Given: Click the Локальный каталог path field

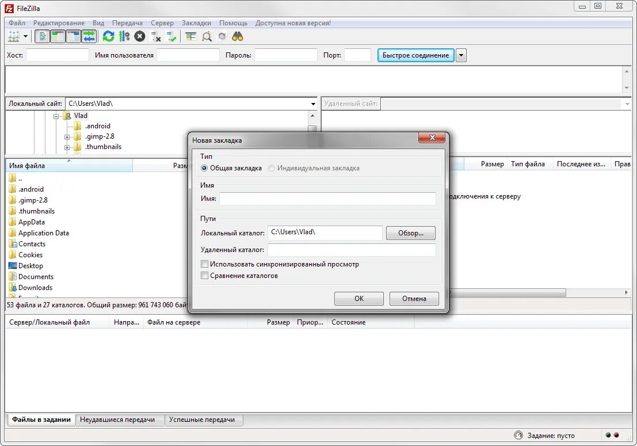Looking at the screenshot, I should click(x=325, y=232).
